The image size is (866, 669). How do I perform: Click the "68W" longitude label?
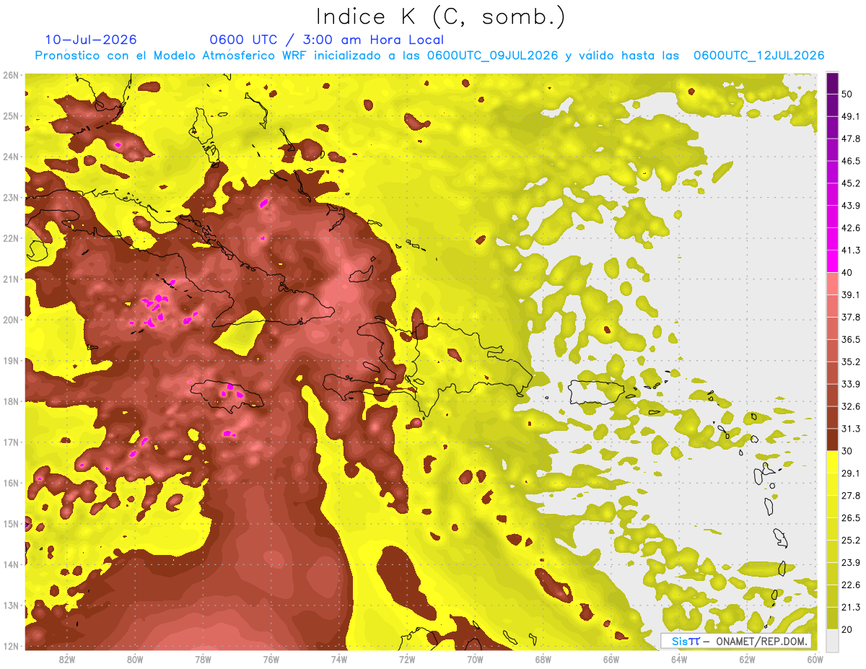point(543,660)
